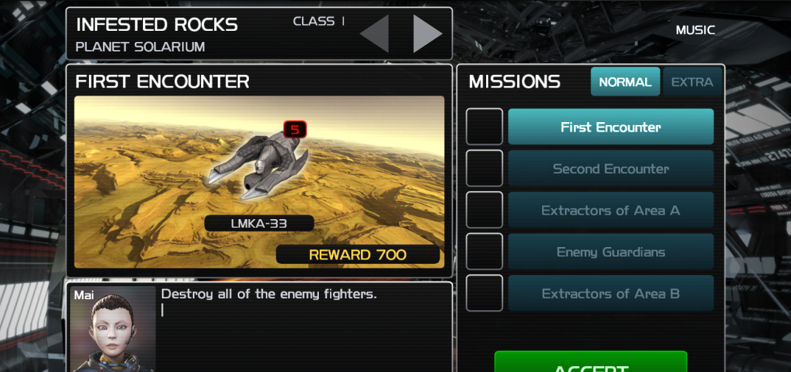Click the REWARD 700 label
Viewport: 791px width, 372px height.
point(358,254)
